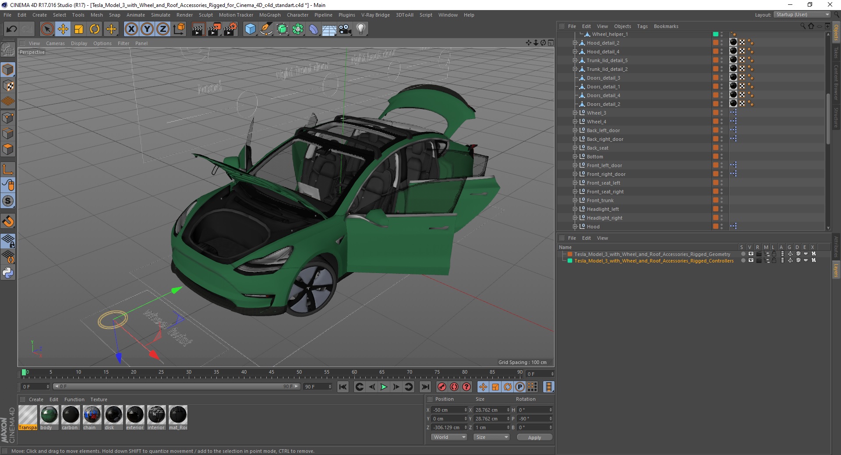Play the animation forward
This screenshot has width=841, height=455.
pyautogui.click(x=384, y=387)
